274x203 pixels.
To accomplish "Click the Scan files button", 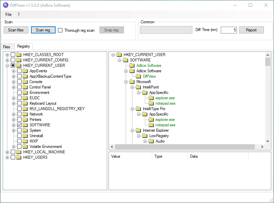I will pos(16,30).
